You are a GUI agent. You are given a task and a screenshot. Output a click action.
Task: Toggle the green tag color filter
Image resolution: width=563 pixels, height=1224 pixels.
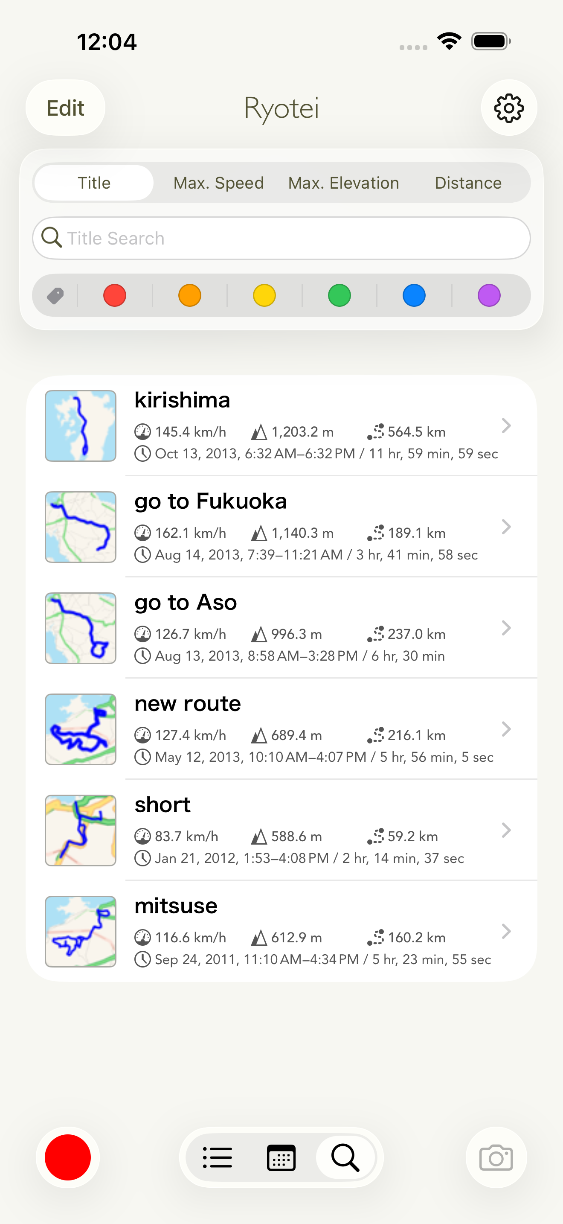340,296
